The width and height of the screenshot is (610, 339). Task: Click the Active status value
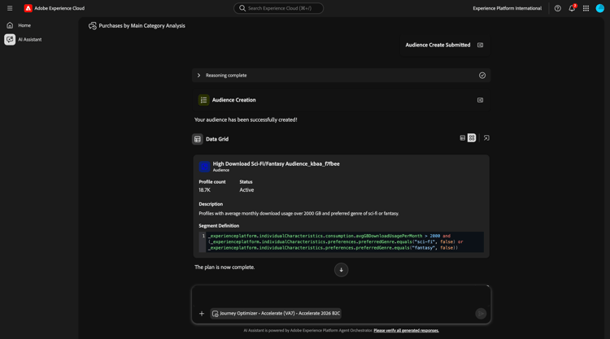point(246,190)
